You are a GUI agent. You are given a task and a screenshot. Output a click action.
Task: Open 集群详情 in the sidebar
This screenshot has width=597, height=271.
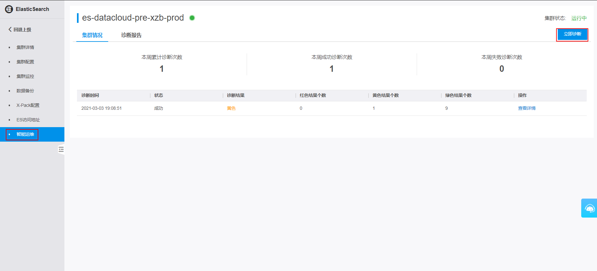click(x=25, y=47)
